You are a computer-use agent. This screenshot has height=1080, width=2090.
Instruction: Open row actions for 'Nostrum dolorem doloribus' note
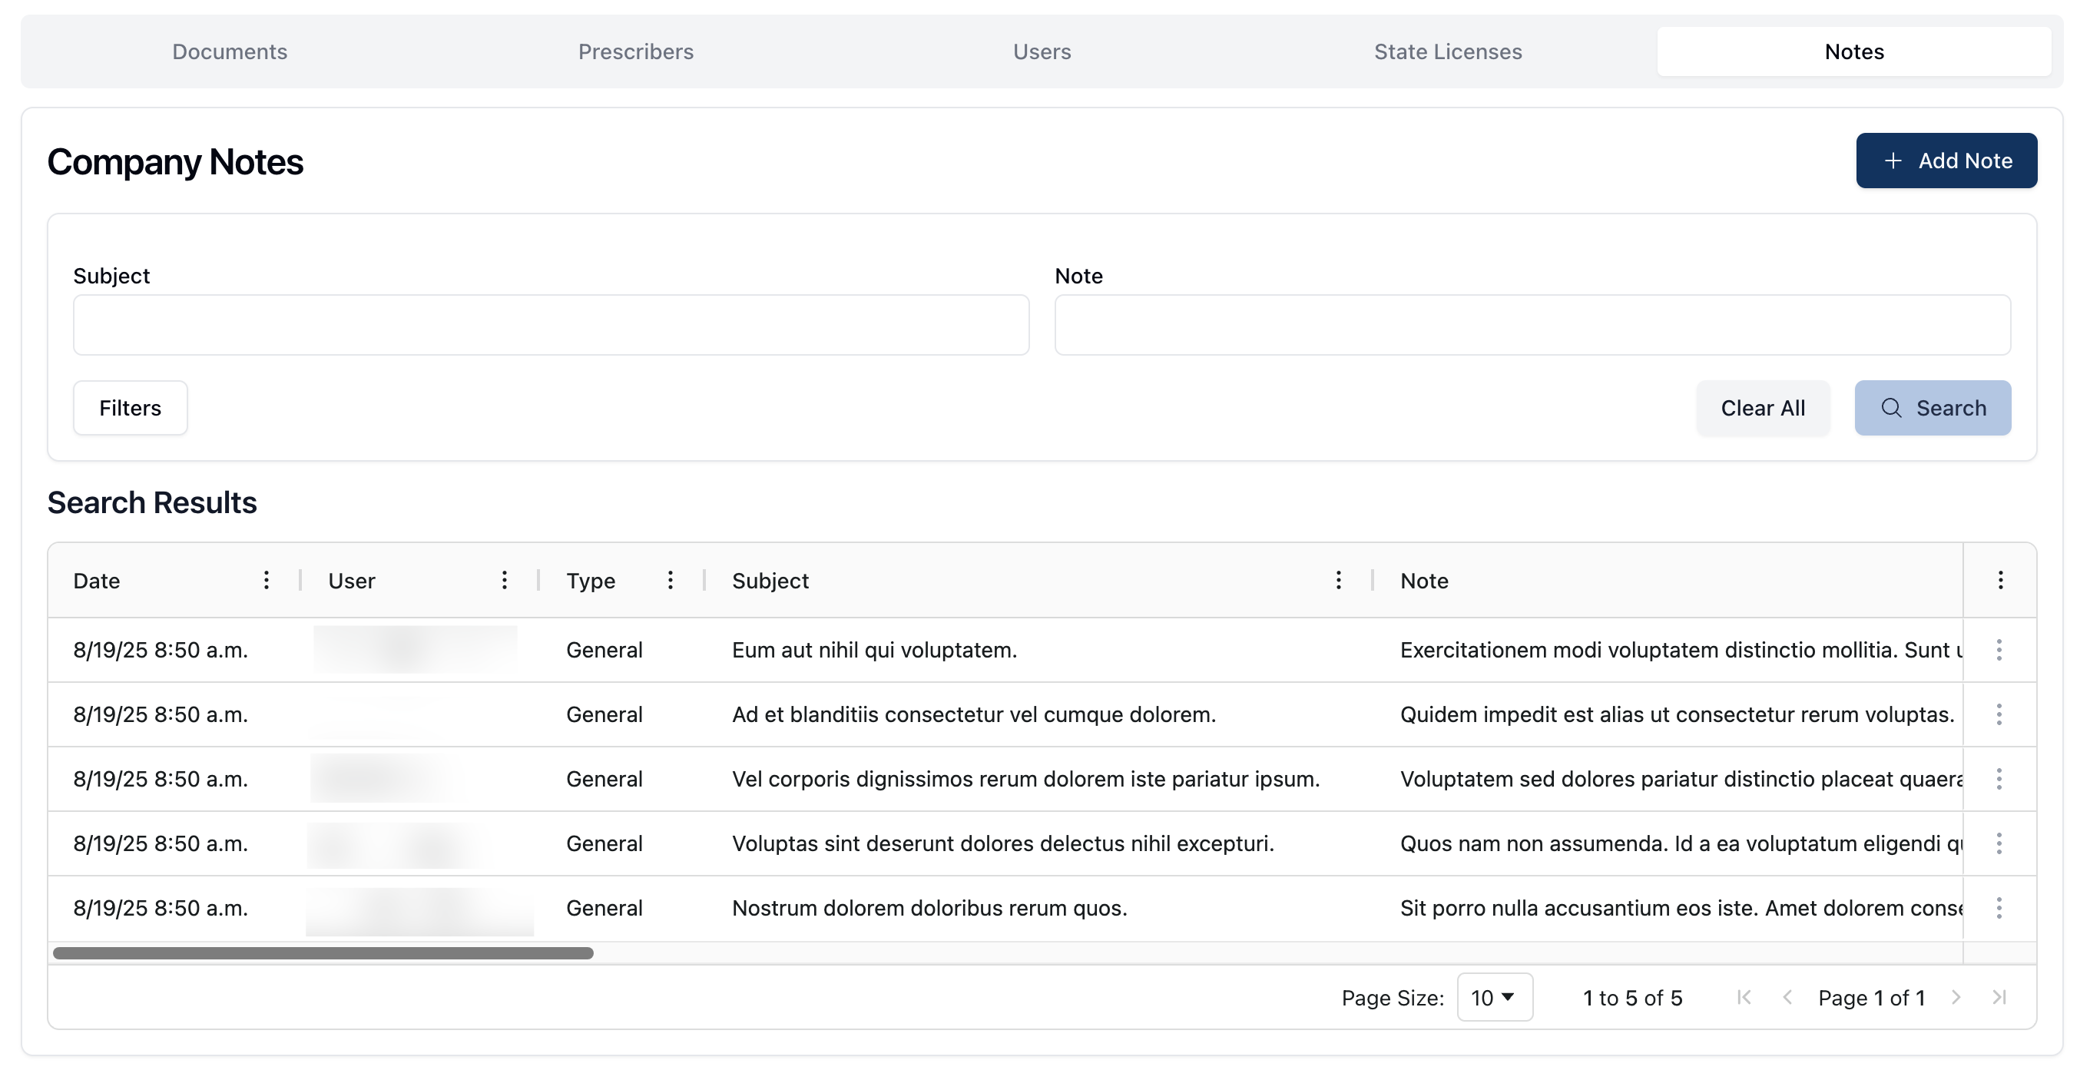click(1999, 908)
